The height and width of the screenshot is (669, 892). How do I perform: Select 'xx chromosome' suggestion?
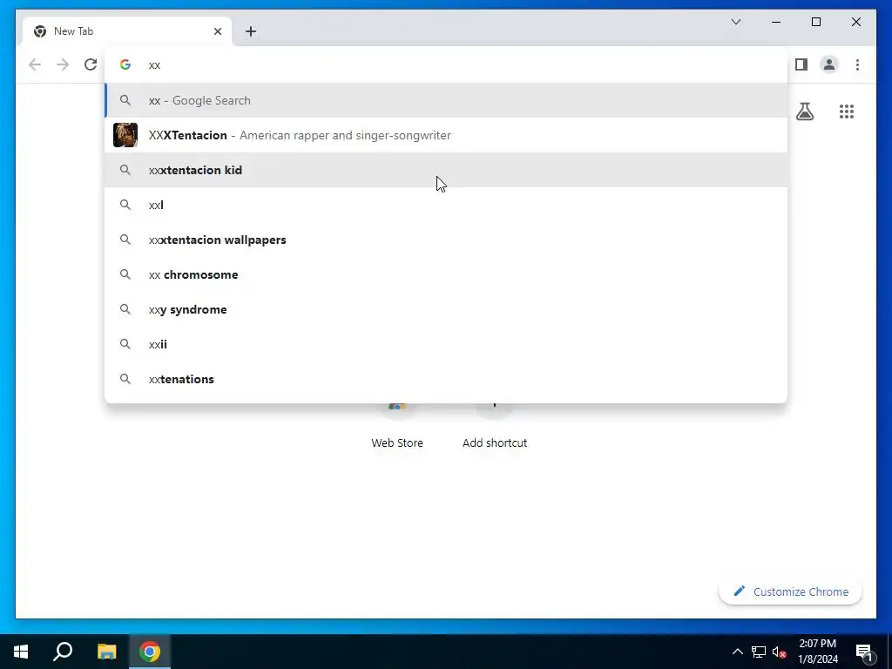[446, 274]
